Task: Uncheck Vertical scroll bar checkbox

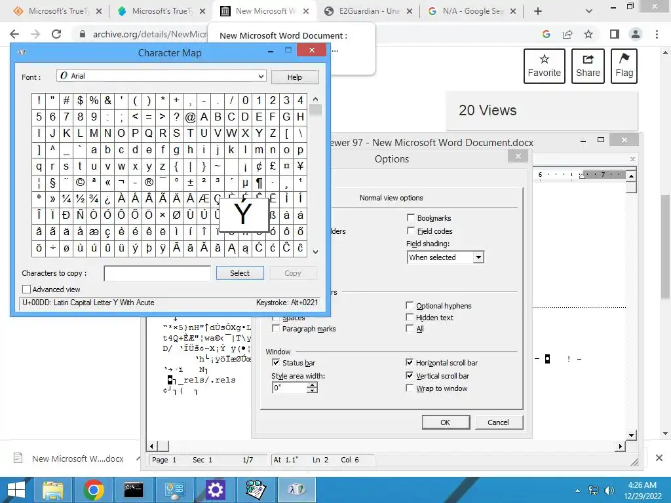Action: (x=410, y=375)
